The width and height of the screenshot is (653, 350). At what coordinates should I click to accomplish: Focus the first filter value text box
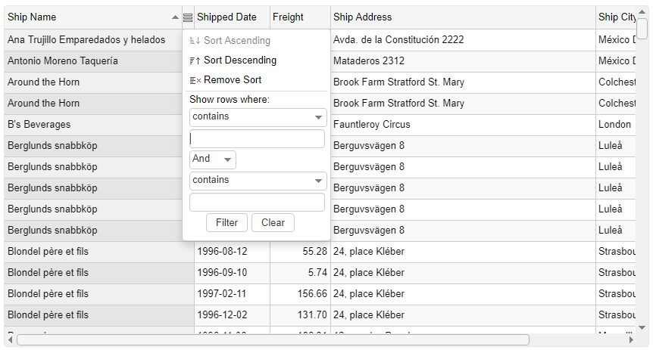(257, 139)
